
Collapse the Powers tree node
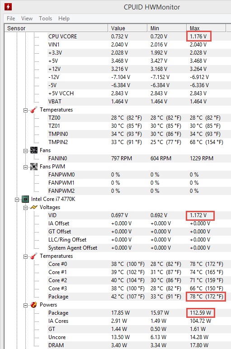(x=26, y=305)
